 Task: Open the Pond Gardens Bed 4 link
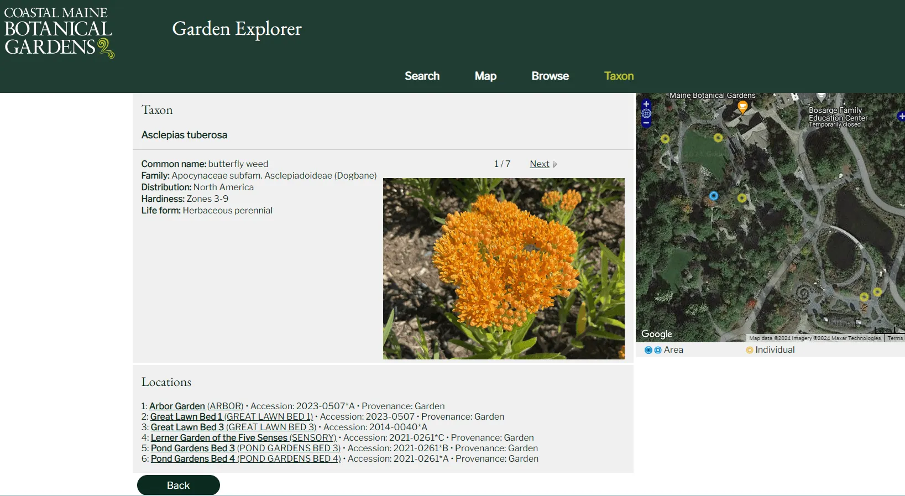[x=246, y=458]
